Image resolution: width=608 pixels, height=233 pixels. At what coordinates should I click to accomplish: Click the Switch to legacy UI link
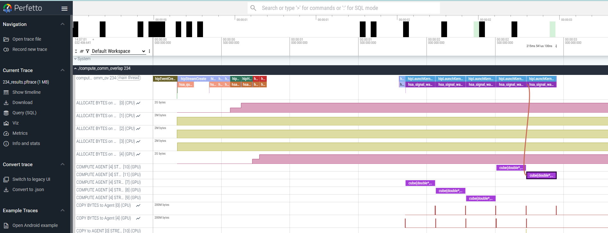(x=31, y=179)
